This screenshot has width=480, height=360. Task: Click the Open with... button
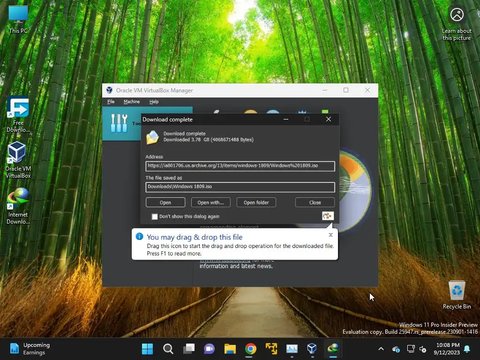click(210, 202)
